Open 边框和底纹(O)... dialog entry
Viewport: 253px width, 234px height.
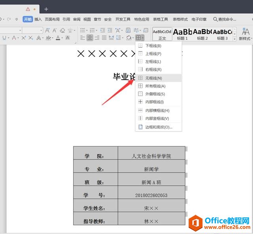coord(159,127)
